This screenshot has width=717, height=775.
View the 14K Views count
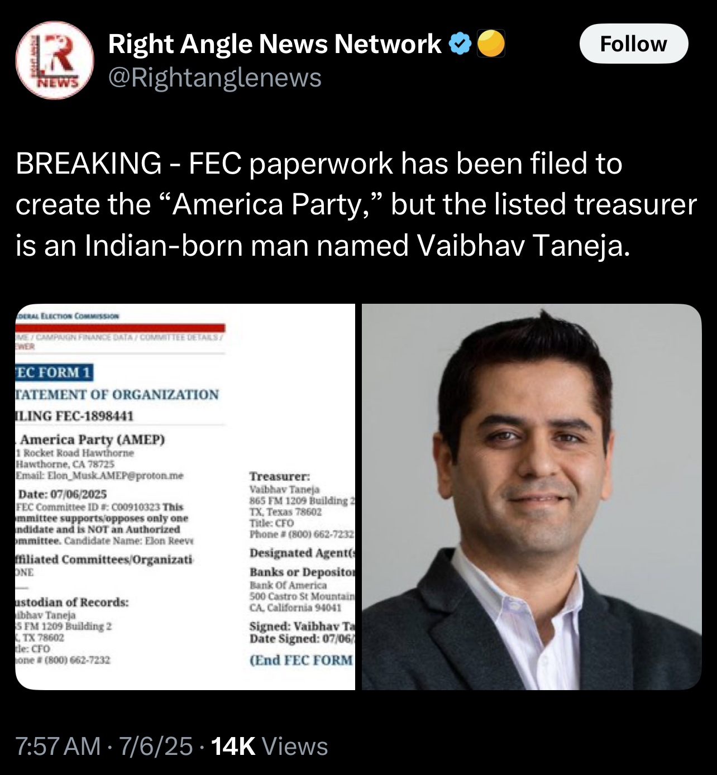(270, 747)
